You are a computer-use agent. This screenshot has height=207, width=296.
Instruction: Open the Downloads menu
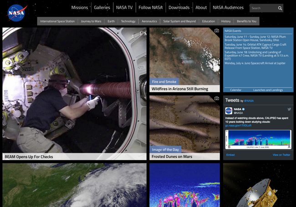point(179,8)
